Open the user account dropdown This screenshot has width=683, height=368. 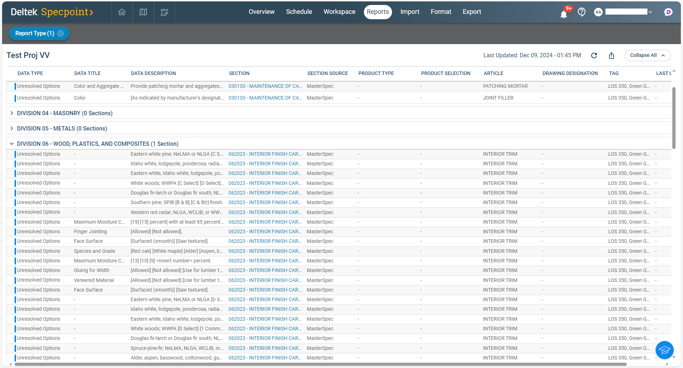(650, 12)
